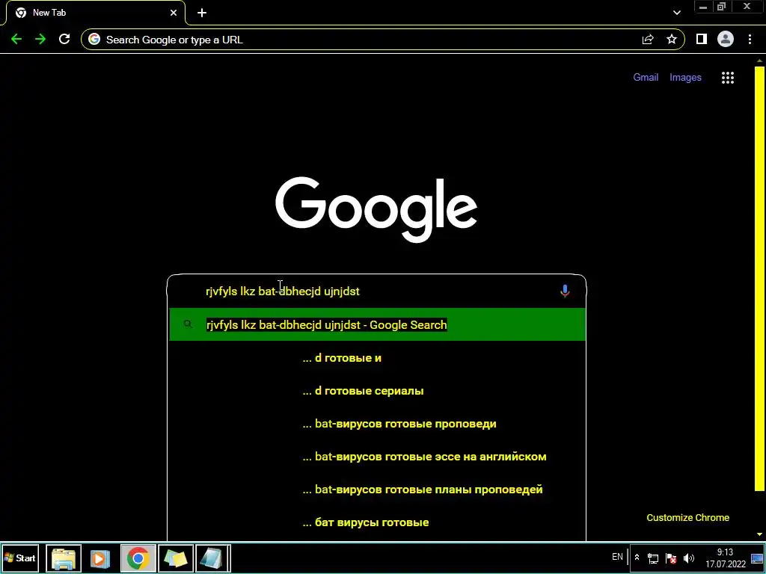Go back using the browser back arrow
The height and width of the screenshot is (574, 766).
point(16,40)
